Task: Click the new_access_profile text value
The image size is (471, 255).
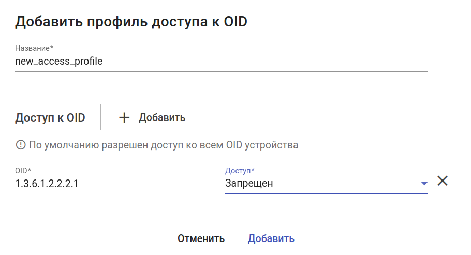Action: (x=59, y=62)
